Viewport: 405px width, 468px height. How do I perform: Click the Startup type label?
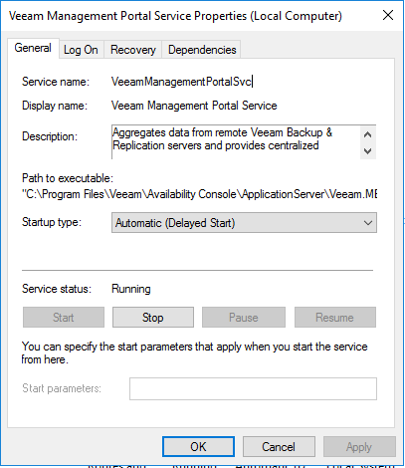coord(52,222)
